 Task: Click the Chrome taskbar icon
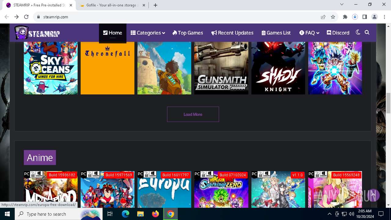click(170, 214)
